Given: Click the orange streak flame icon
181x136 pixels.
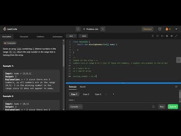Looking at the screenshot, I should [x=167, y=29].
